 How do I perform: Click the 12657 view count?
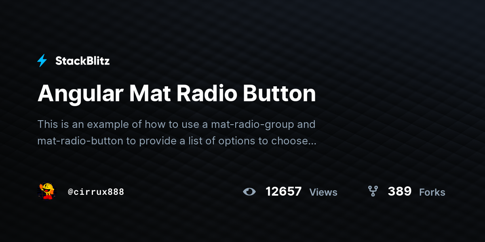[284, 191]
